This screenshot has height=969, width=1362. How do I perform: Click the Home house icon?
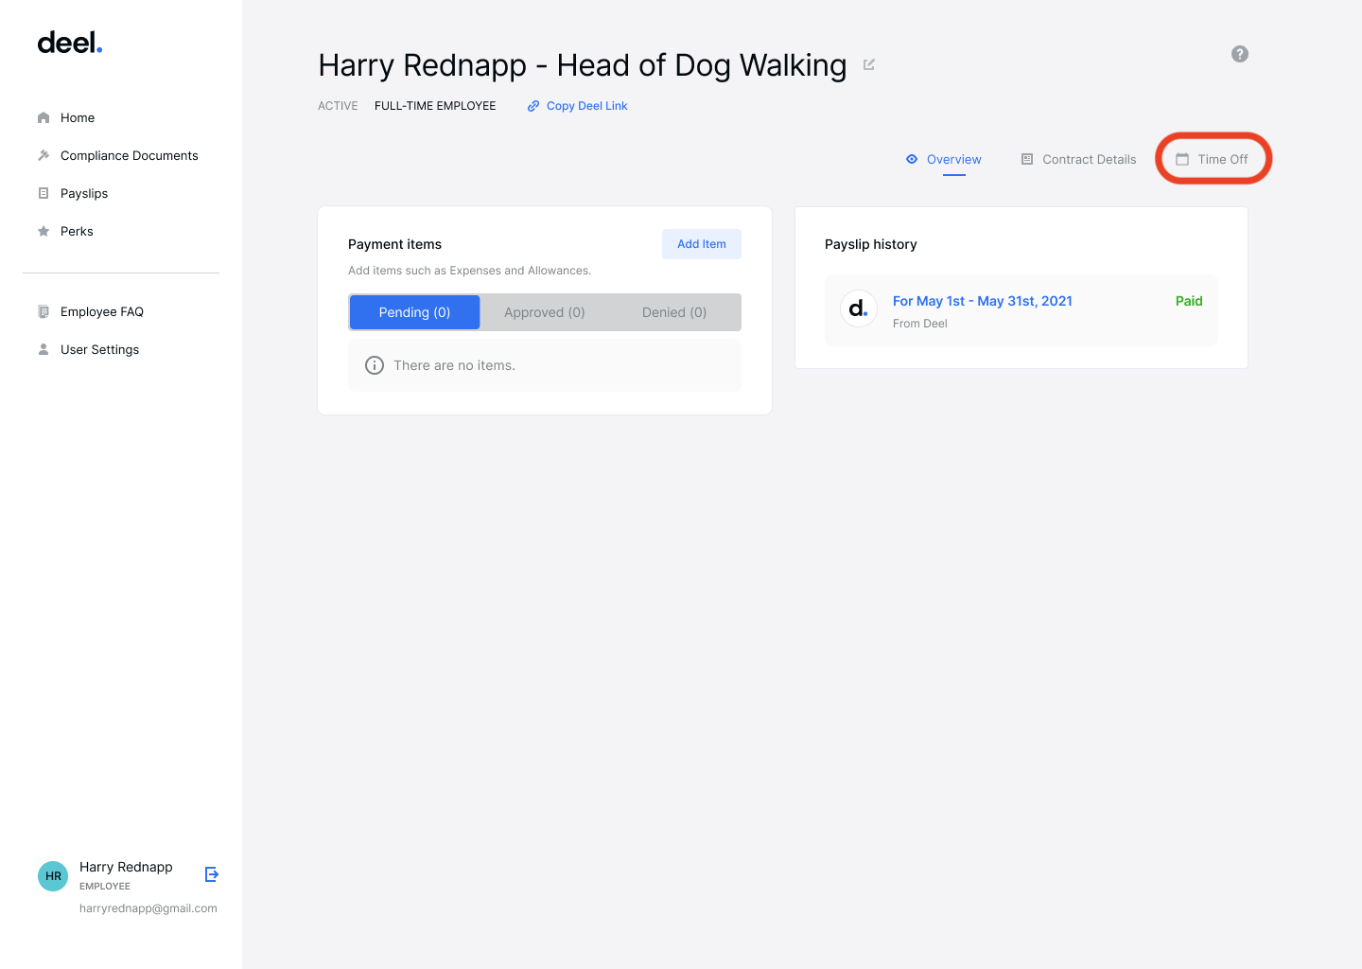44,118
